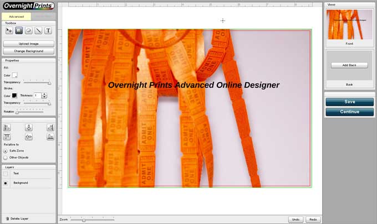Click the Delete Layer trash icon
This screenshot has height=224, width=377.
pyautogui.click(x=7, y=218)
